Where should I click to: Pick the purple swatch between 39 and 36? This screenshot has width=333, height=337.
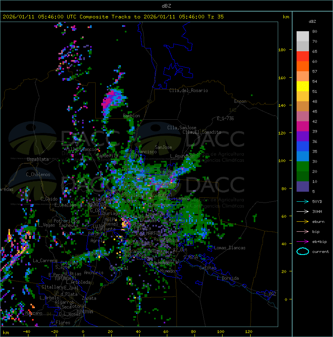(x=303, y=136)
